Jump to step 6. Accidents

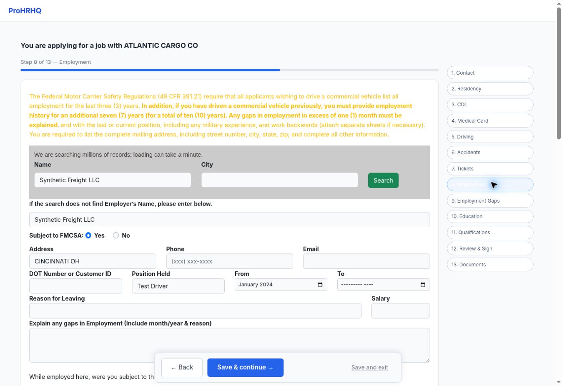click(x=490, y=153)
